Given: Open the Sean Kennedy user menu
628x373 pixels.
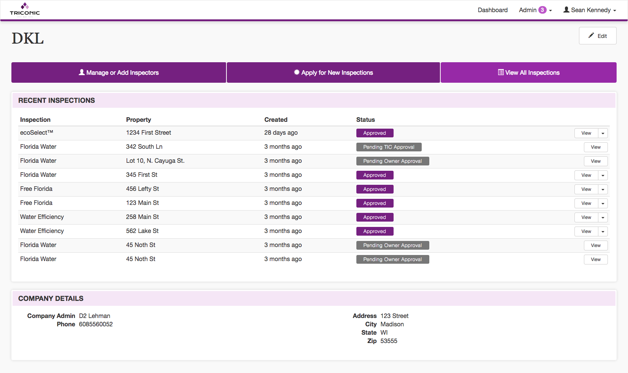Looking at the screenshot, I should click(x=590, y=10).
